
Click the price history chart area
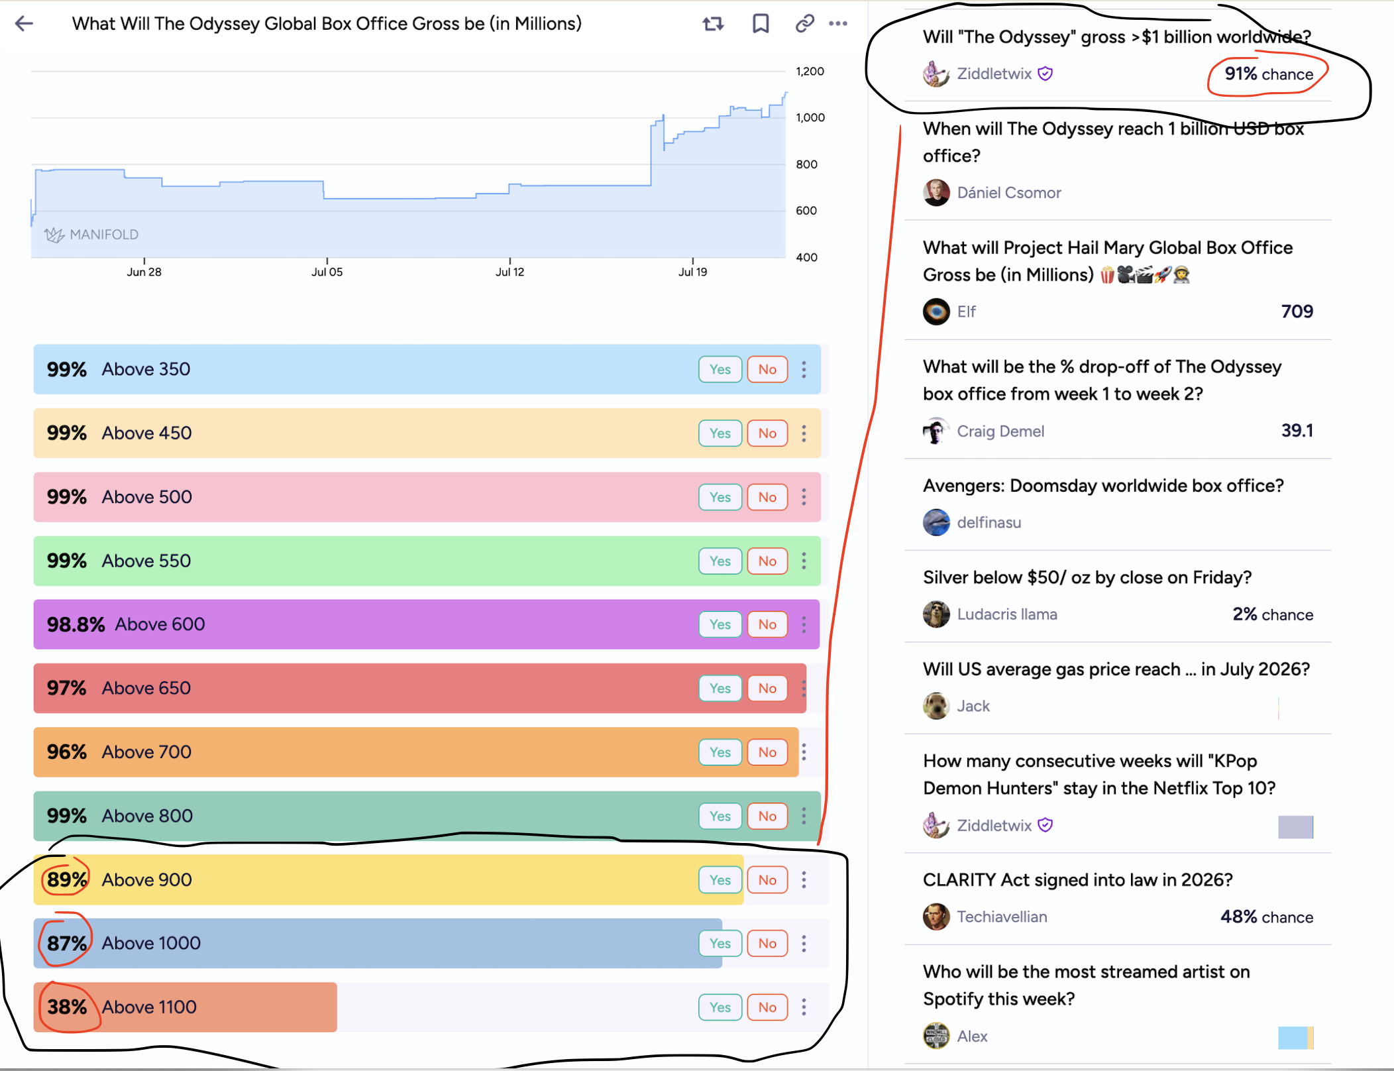[x=409, y=164]
